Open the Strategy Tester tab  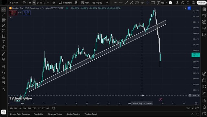coord(55,114)
